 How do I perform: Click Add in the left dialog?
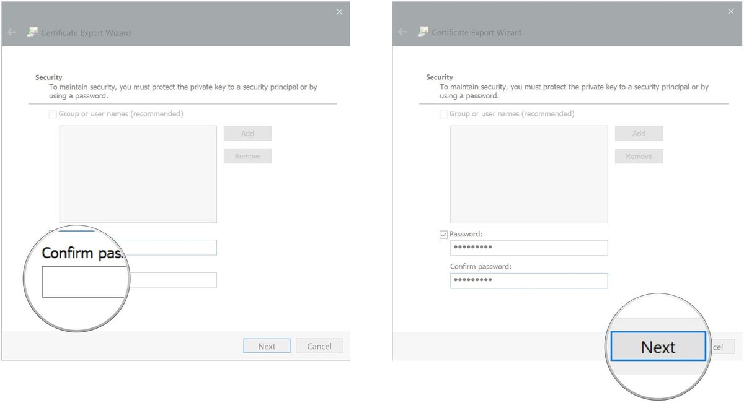point(247,133)
